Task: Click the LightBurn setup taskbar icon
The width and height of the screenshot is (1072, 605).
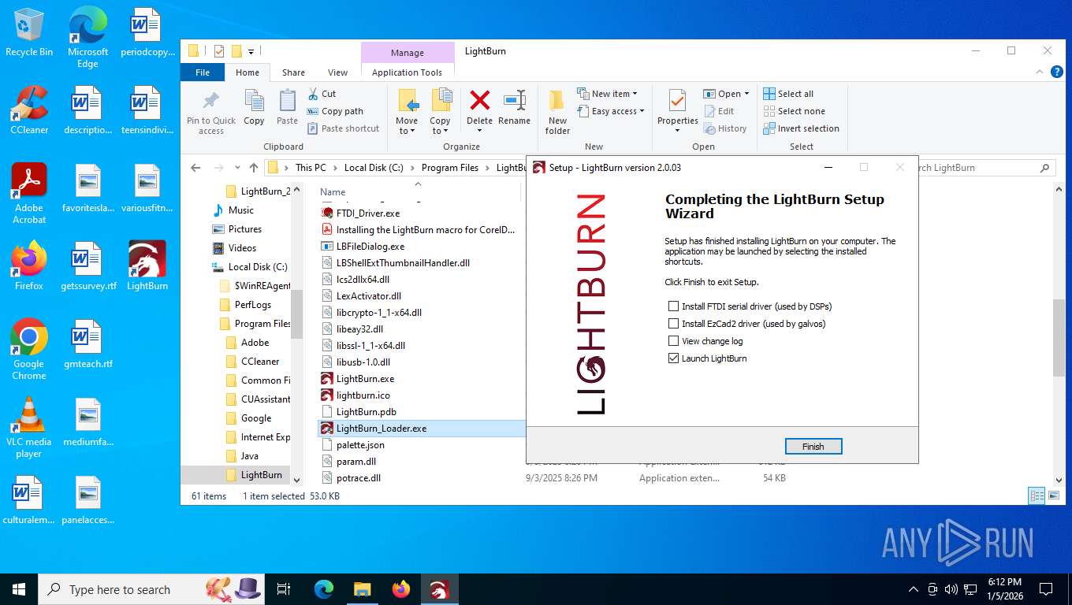Action: click(x=439, y=589)
